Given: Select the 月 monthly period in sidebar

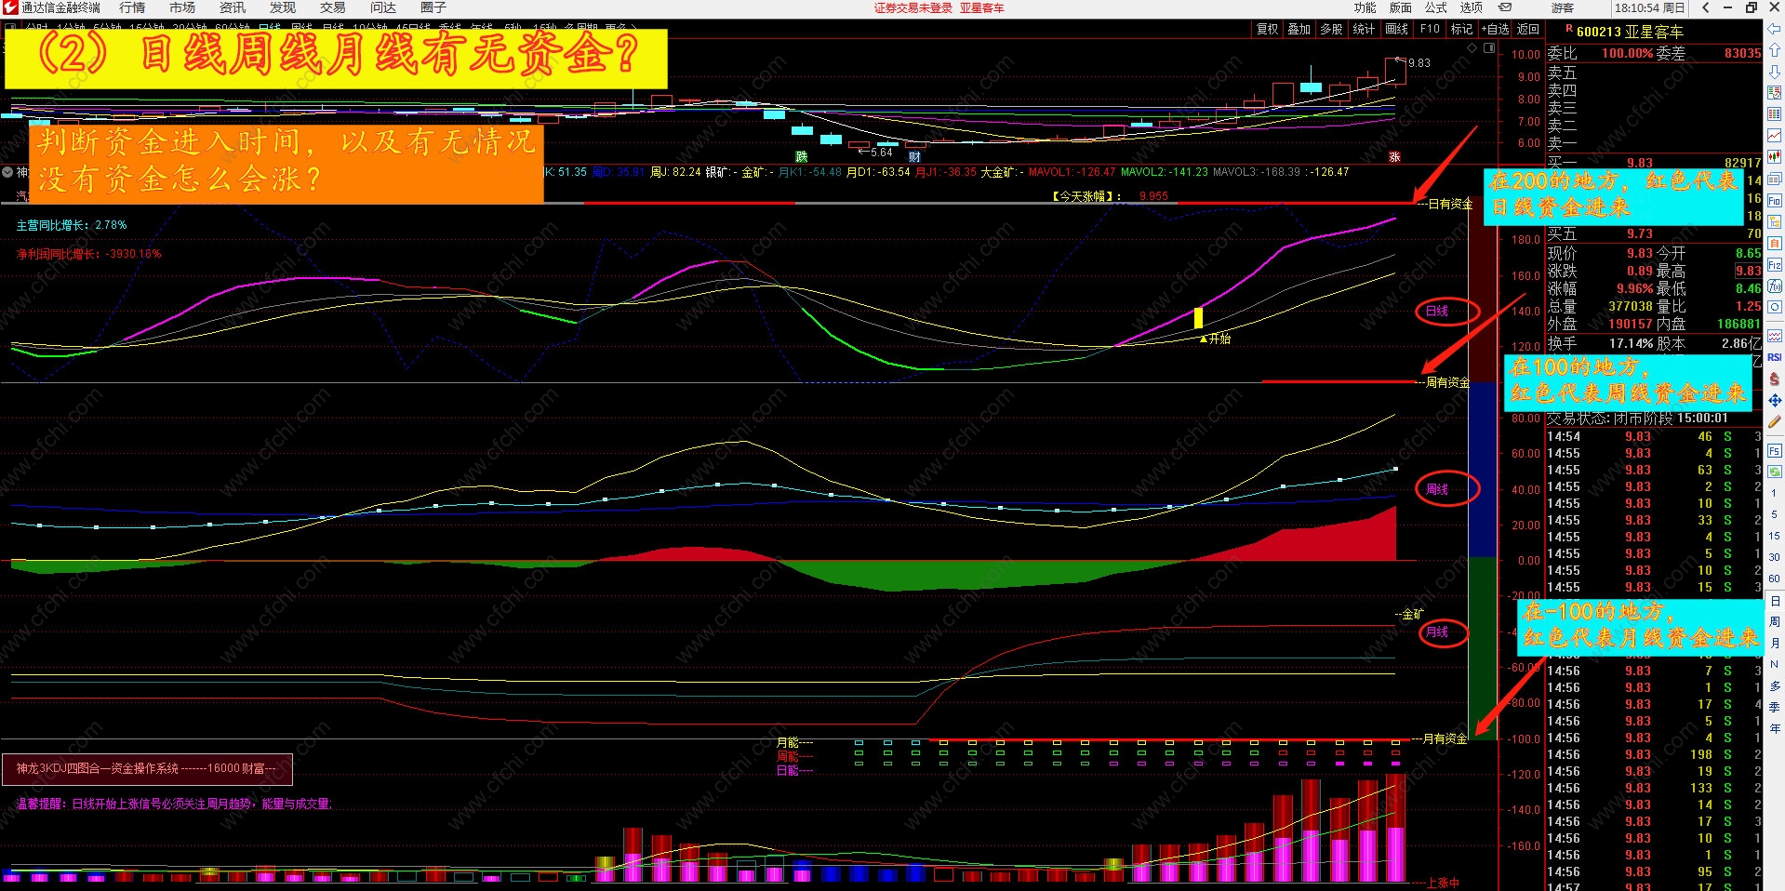Looking at the screenshot, I should [1775, 644].
